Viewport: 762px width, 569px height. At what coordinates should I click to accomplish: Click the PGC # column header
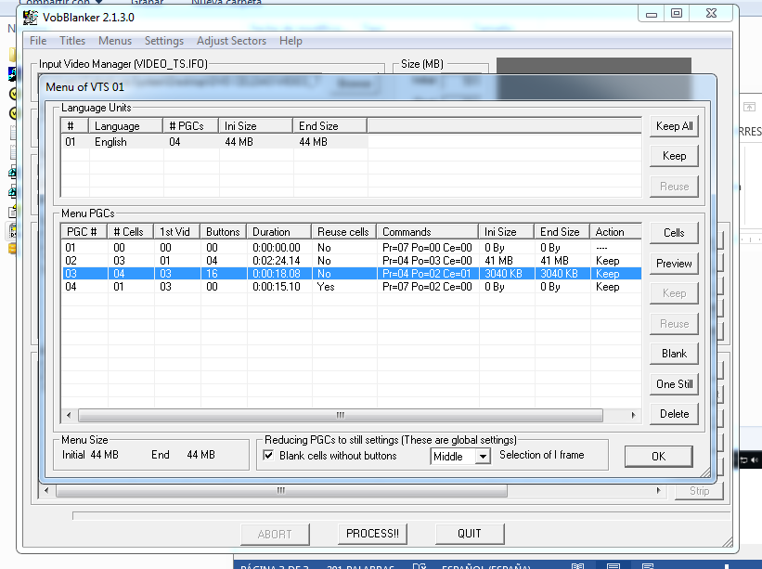tap(84, 232)
